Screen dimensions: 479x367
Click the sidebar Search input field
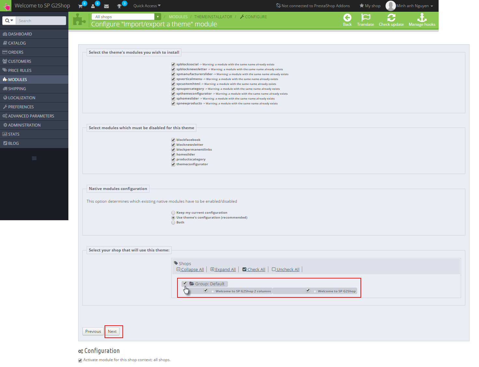click(41, 20)
